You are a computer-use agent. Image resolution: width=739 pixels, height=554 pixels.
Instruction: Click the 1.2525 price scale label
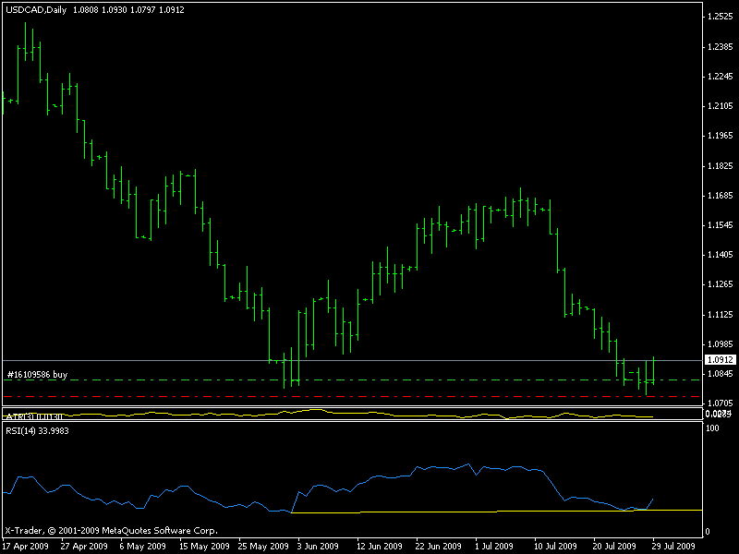coord(719,17)
